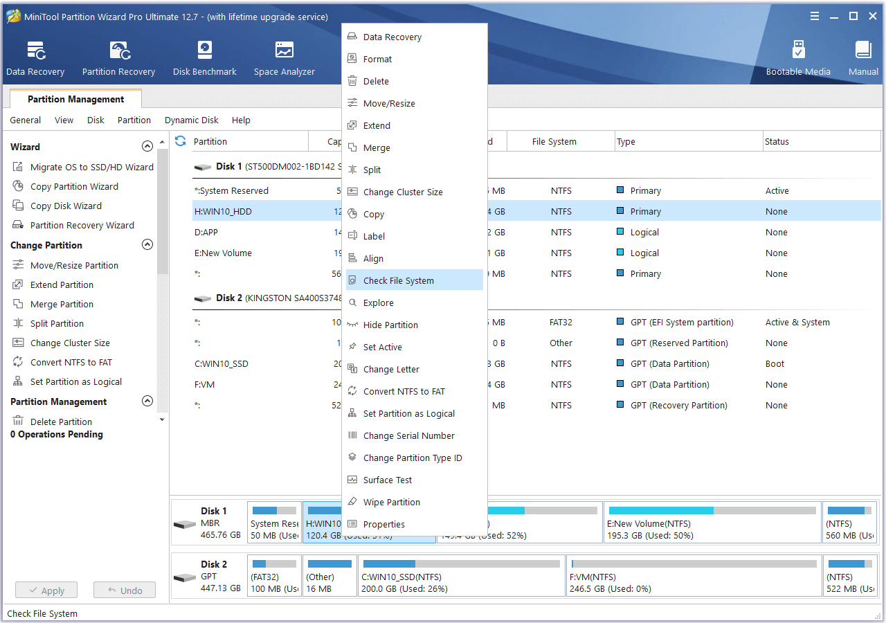Viewport: 886px width, 623px height.
Task: Choose Merge Partition in sidebar
Action: [x=53, y=304]
